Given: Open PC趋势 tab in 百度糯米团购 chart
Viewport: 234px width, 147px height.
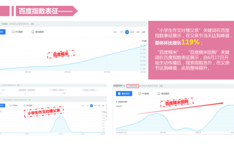Looking at the screenshot, I should pos(144,94).
